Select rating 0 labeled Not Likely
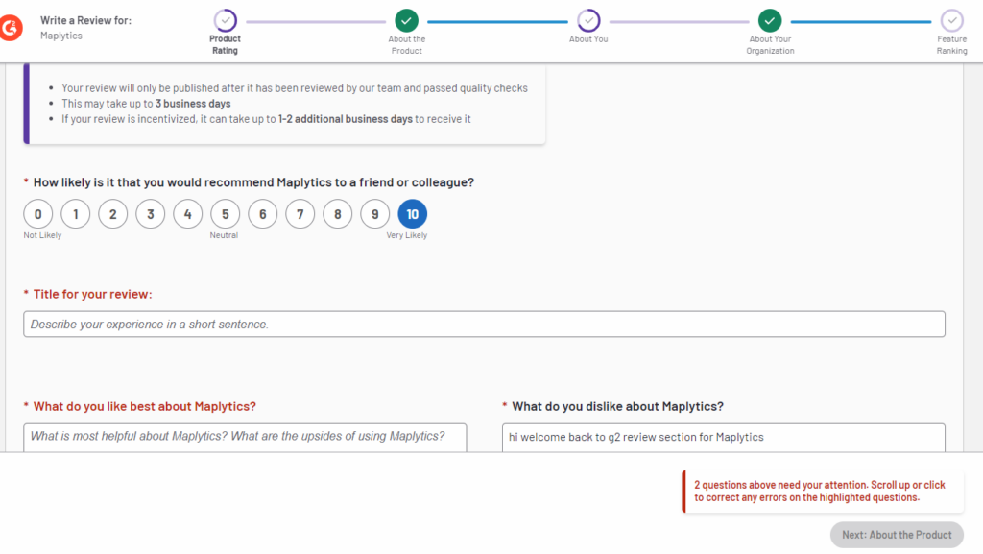The height and width of the screenshot is (554, 983). pyautogui.click(x=37, y=213)
